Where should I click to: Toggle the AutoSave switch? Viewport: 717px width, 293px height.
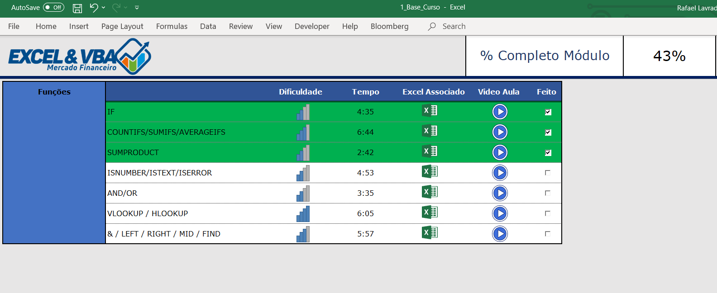[x=53, y=7]
